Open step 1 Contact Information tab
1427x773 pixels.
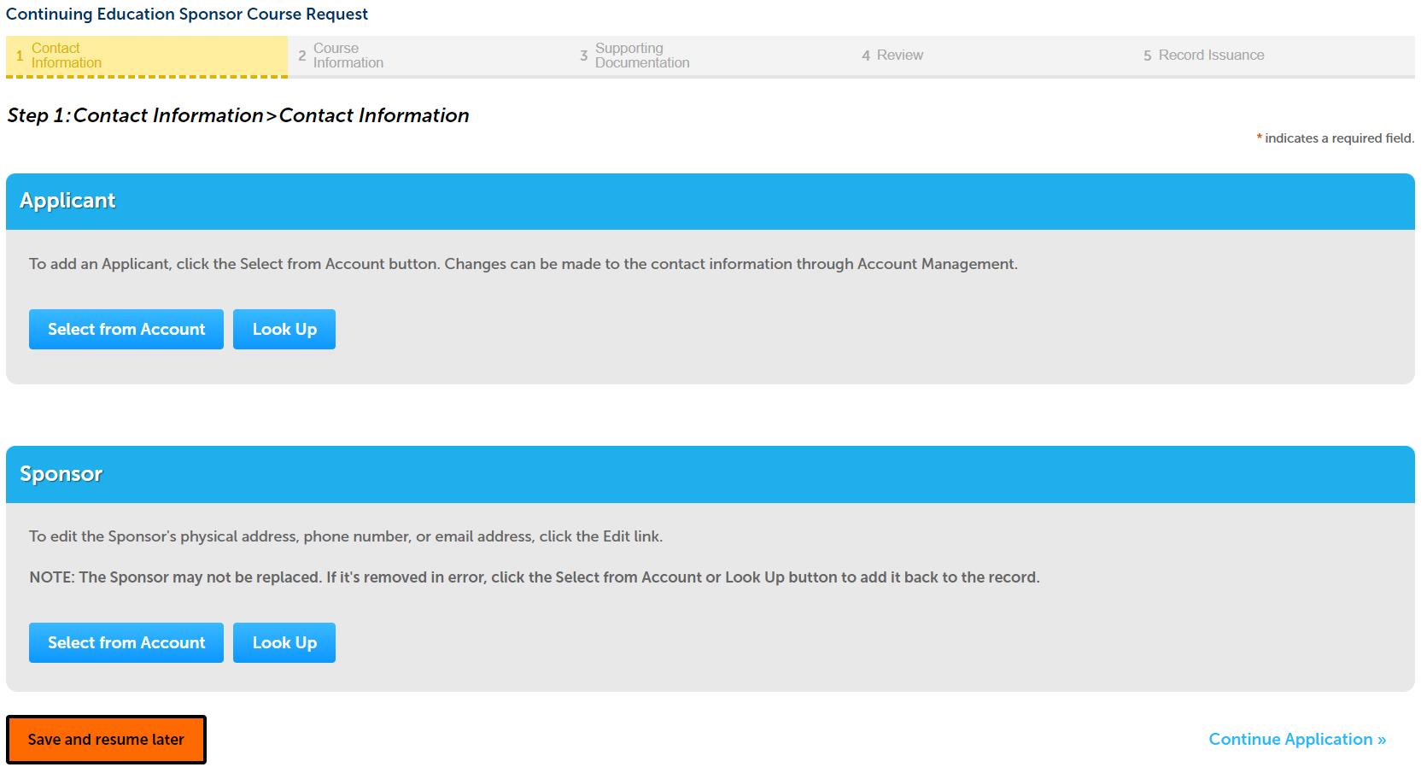(147, 56)
